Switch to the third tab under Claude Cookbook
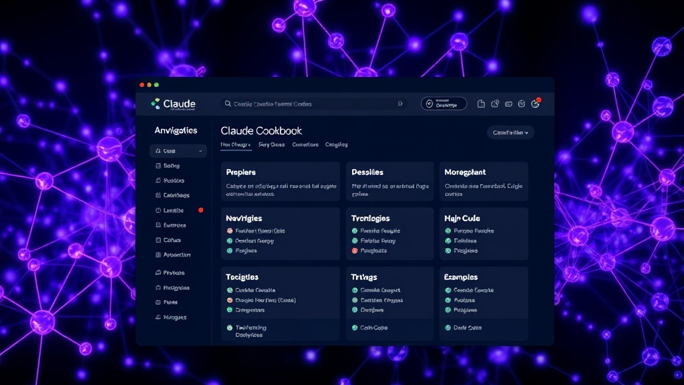The height and width of the screenshot is (385, 684). [305, 144]
